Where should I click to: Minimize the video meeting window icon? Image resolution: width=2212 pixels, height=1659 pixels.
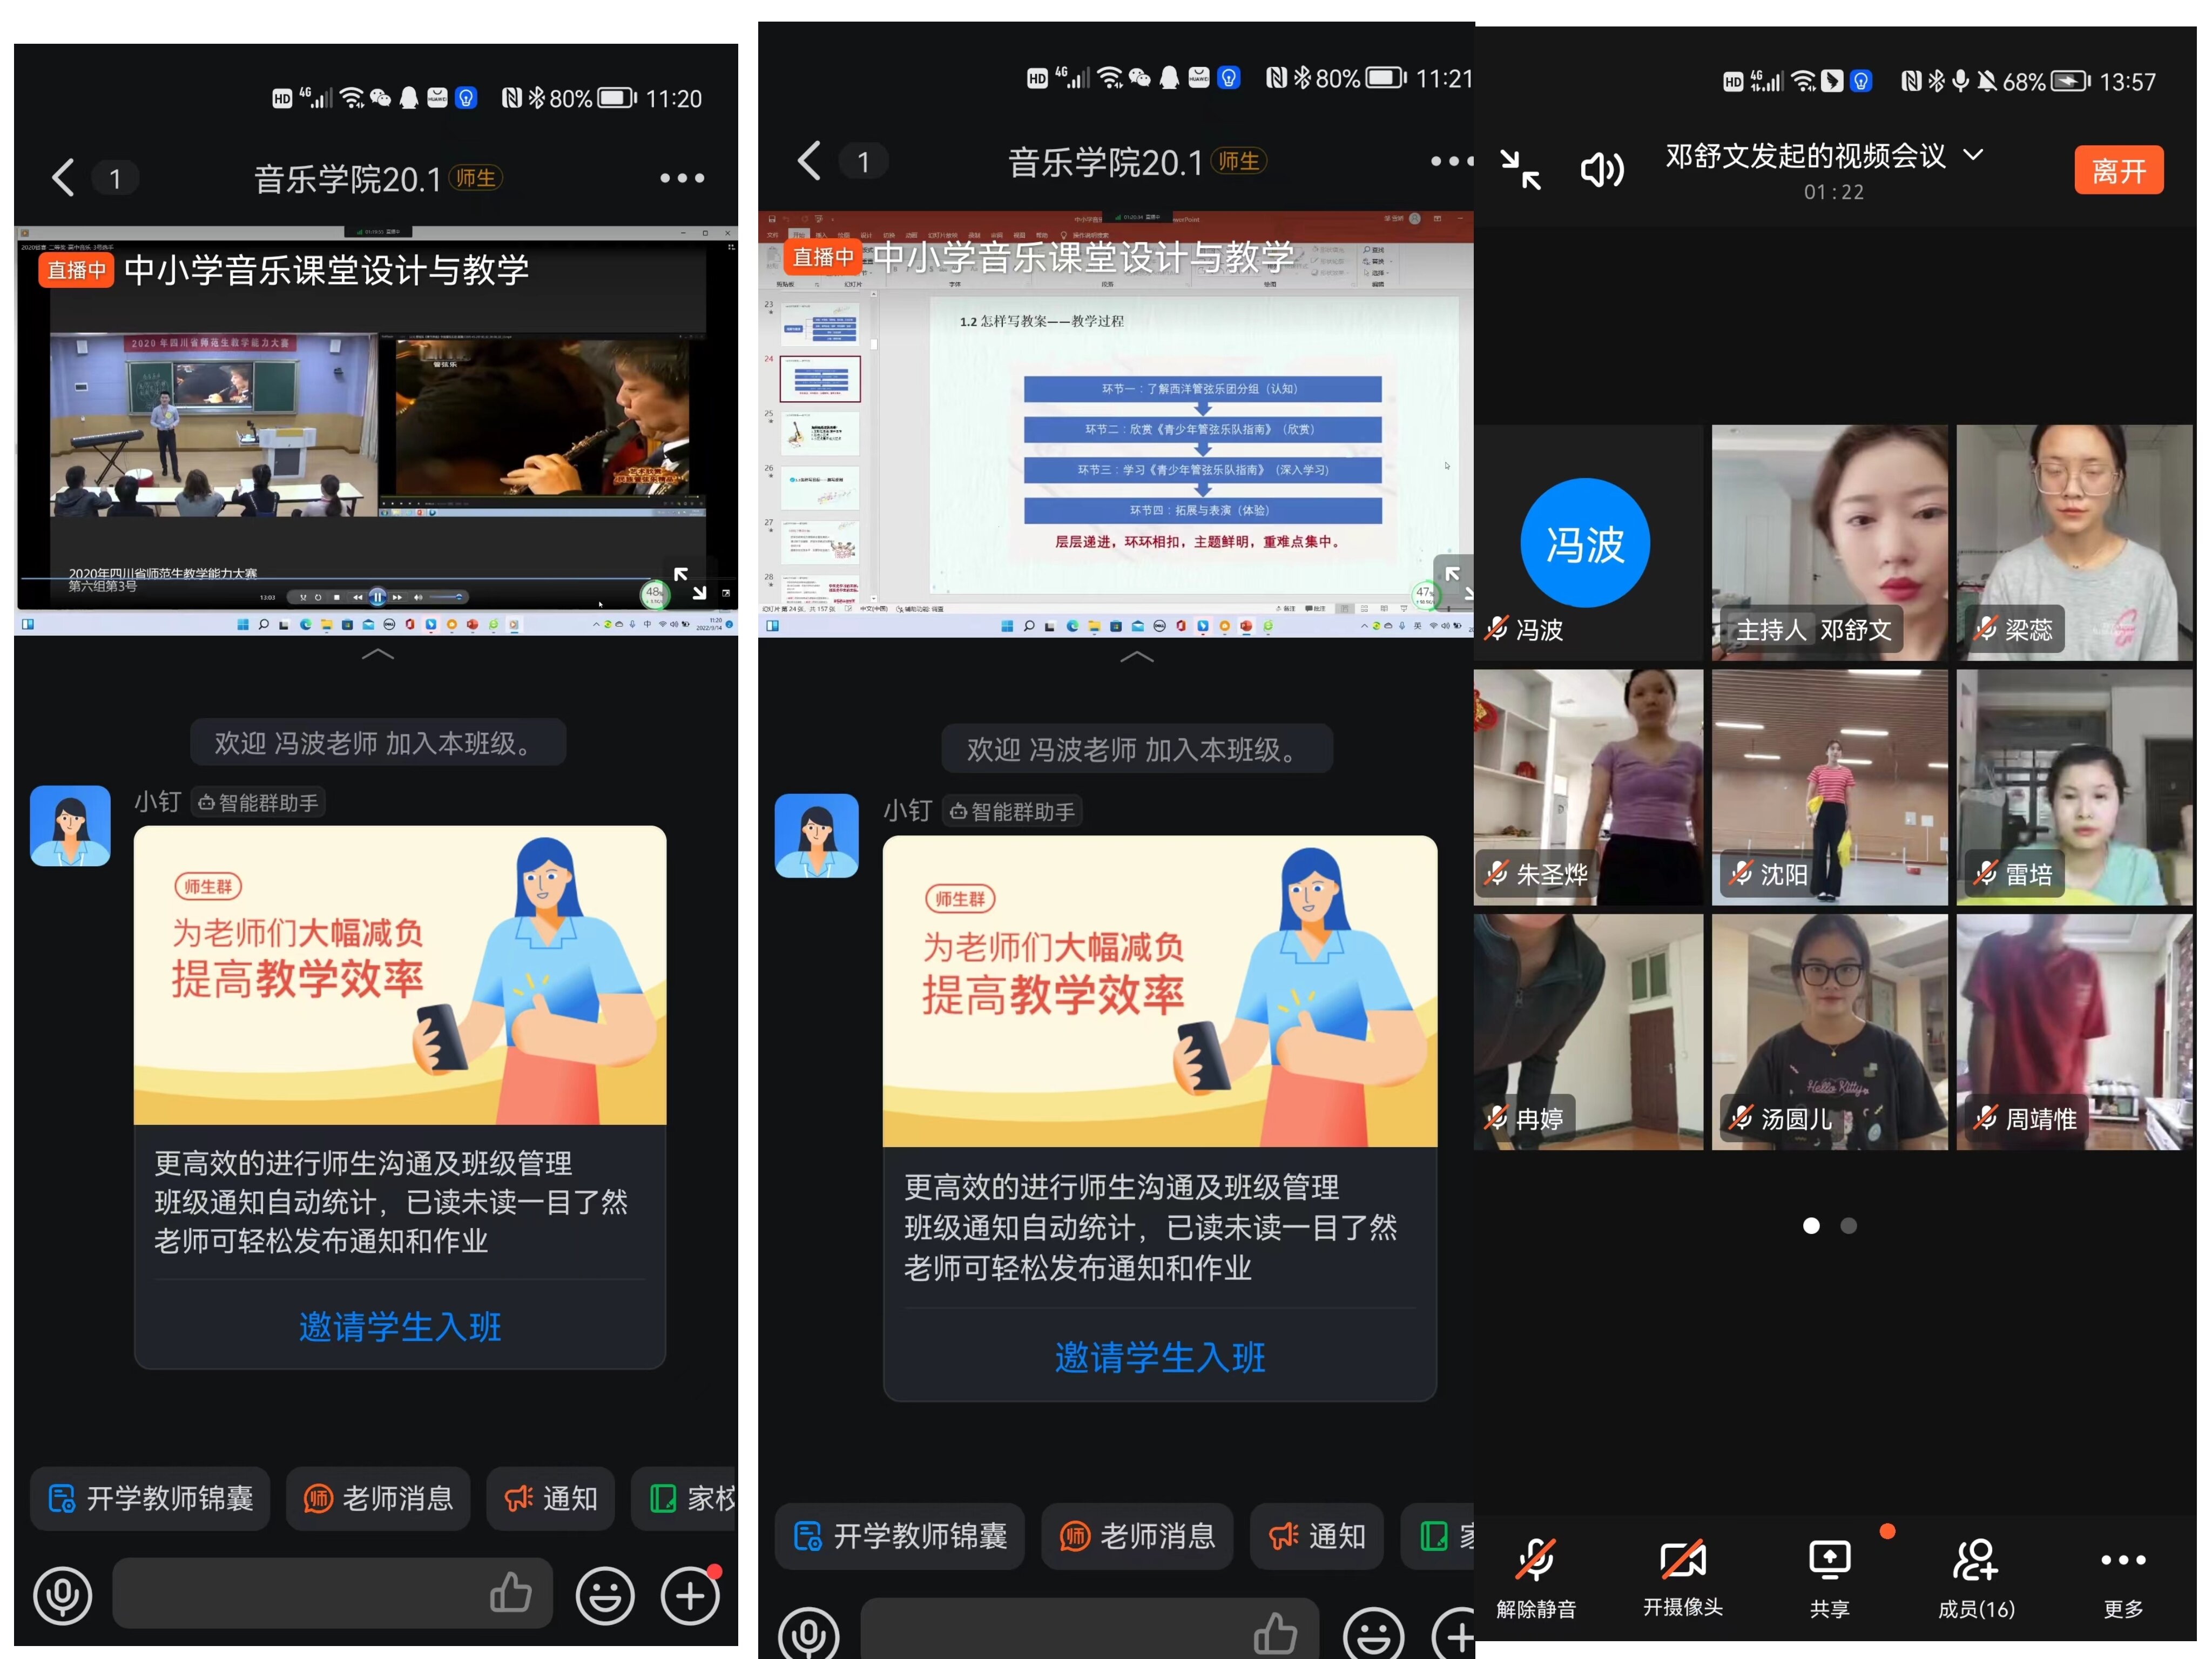[x=1521, y=169]
